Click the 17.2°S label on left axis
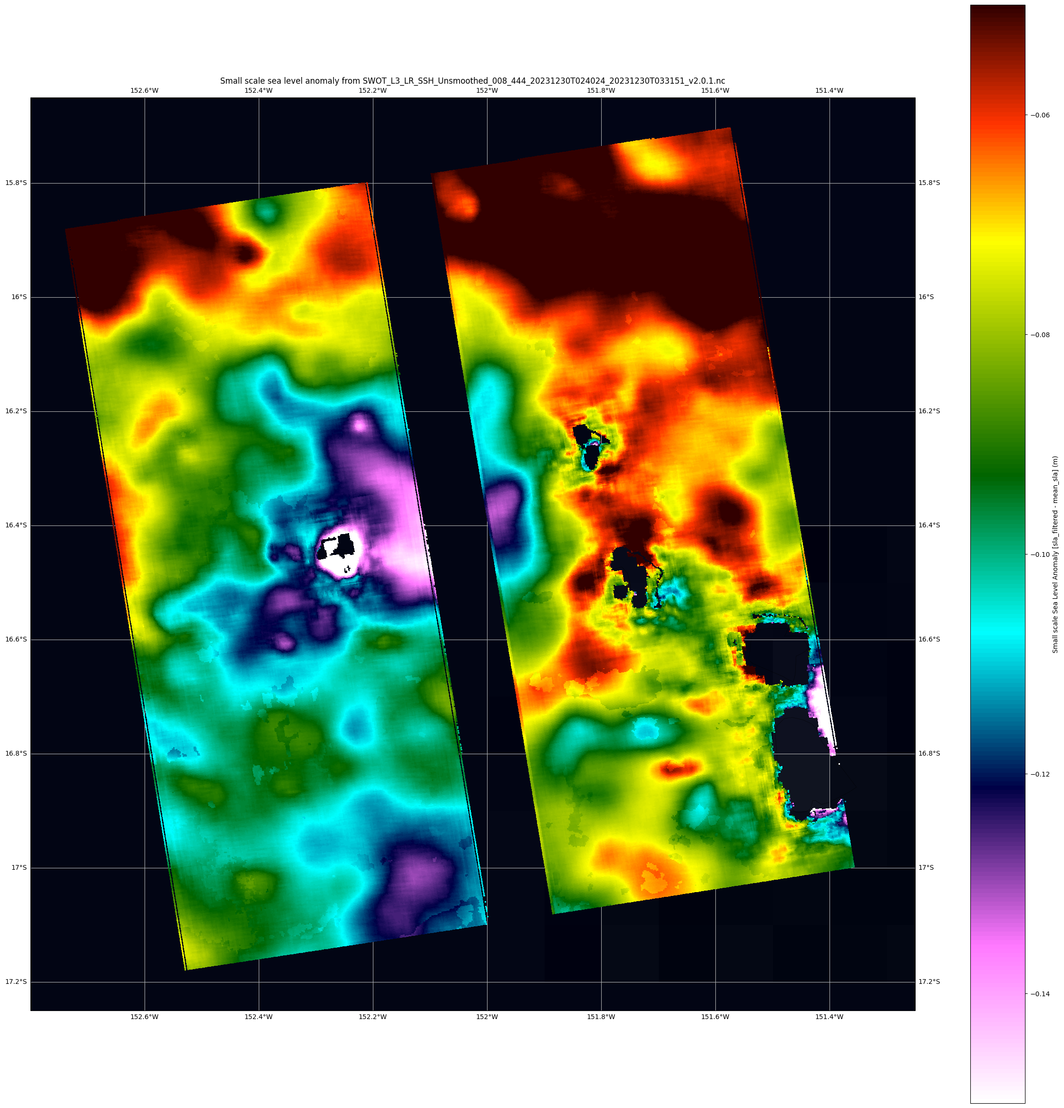Screen dimensions: 1064x1108 pyautogui.click(x=16, y=982)
